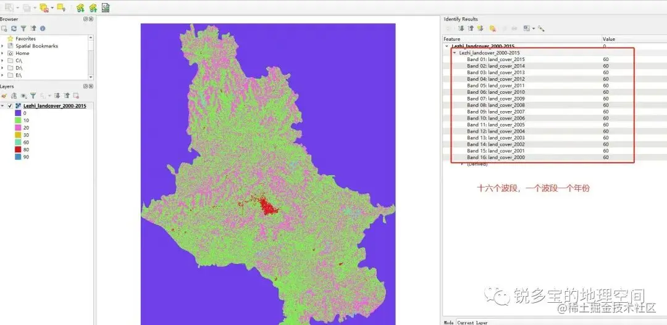
Task: Click purple swatch for class 0
Action: (18, 113)
